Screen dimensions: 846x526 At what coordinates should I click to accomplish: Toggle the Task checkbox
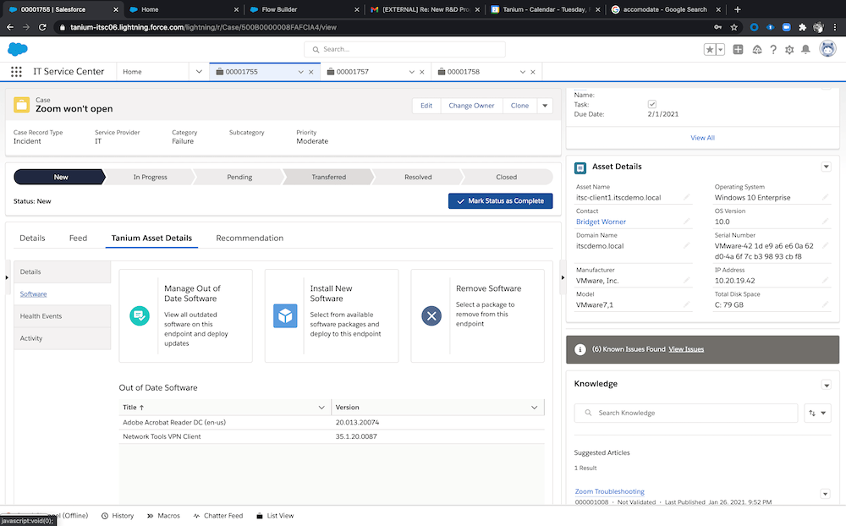point(651,104)
